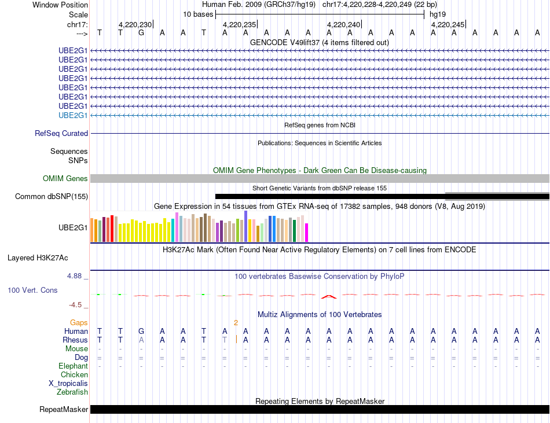Click the 4,220,230 ruler position marker

(x=135, y=24)
